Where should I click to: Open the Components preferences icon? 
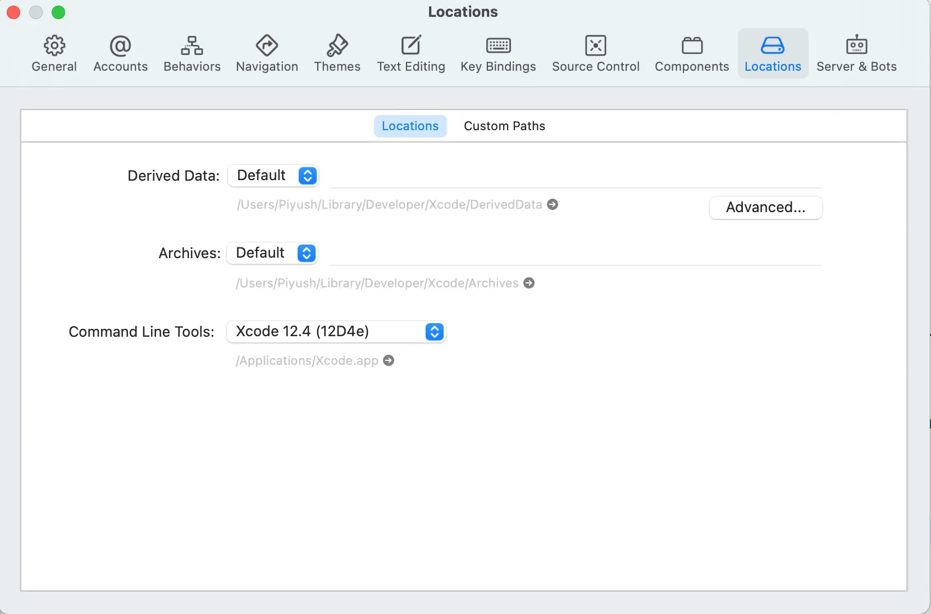pos(692,46)
